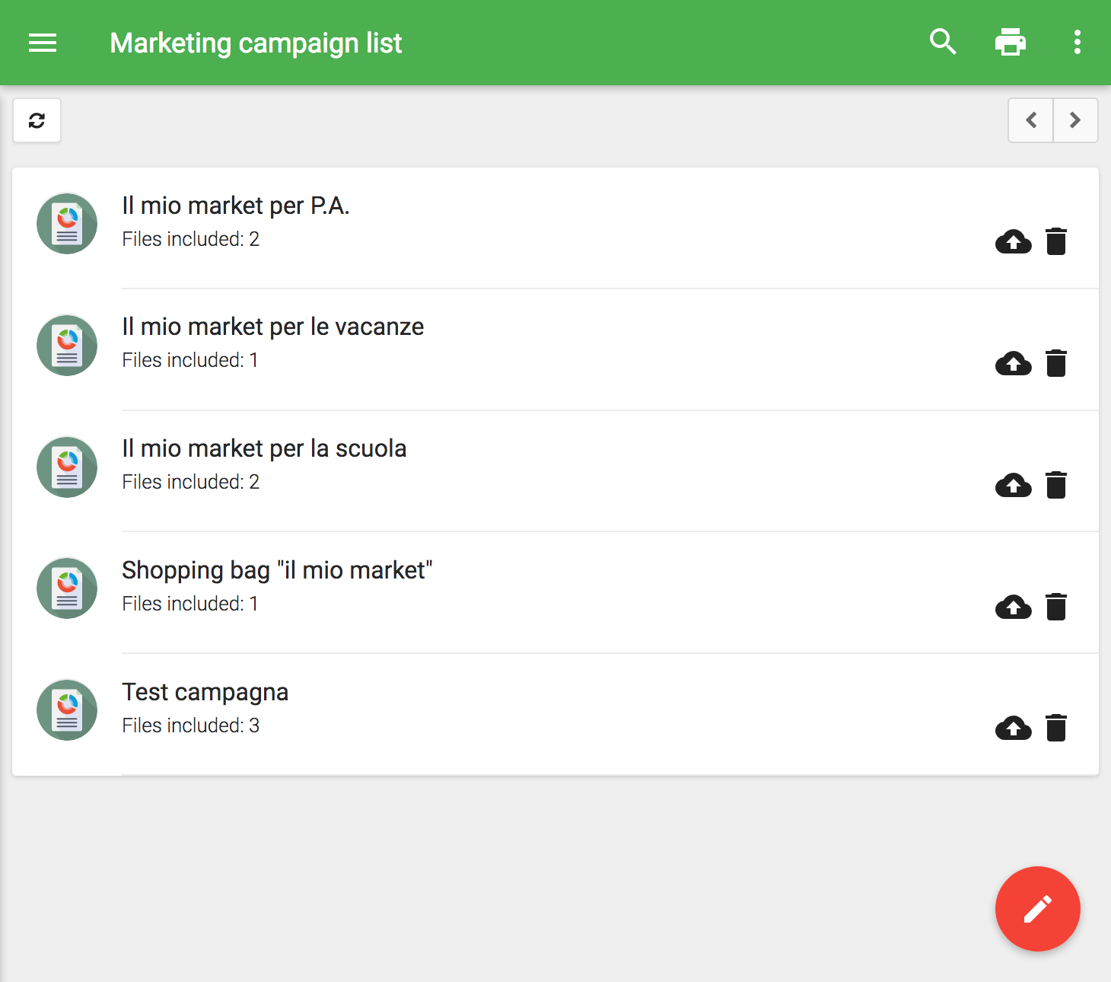Image resolution: width=1111 pixels, height=982 pixels.
Task: Open the three-dot overflow menu
Action: click(x=1077, y=42)
